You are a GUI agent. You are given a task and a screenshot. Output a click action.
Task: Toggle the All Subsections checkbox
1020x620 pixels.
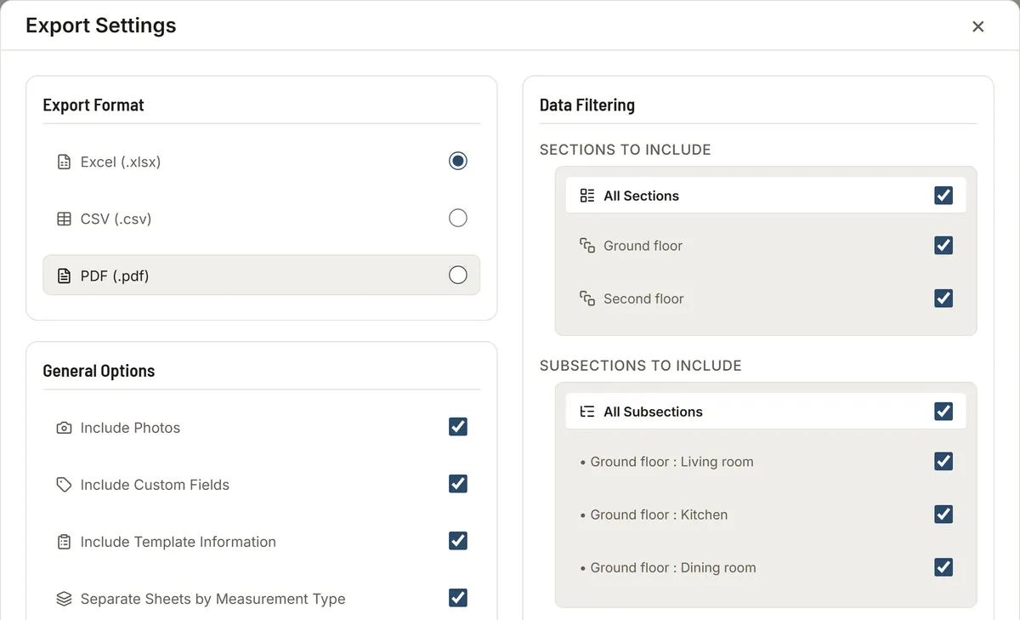pos(943,412)
